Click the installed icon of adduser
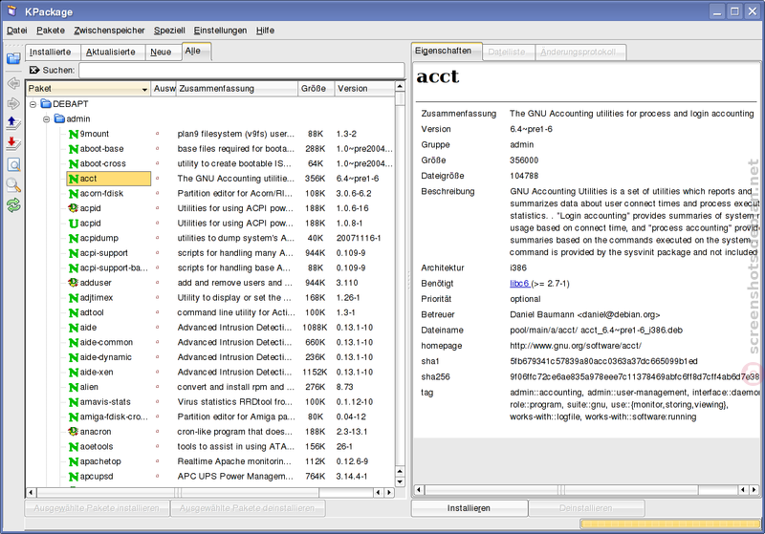This screenshot has height=534, width=765. [74, 283]
